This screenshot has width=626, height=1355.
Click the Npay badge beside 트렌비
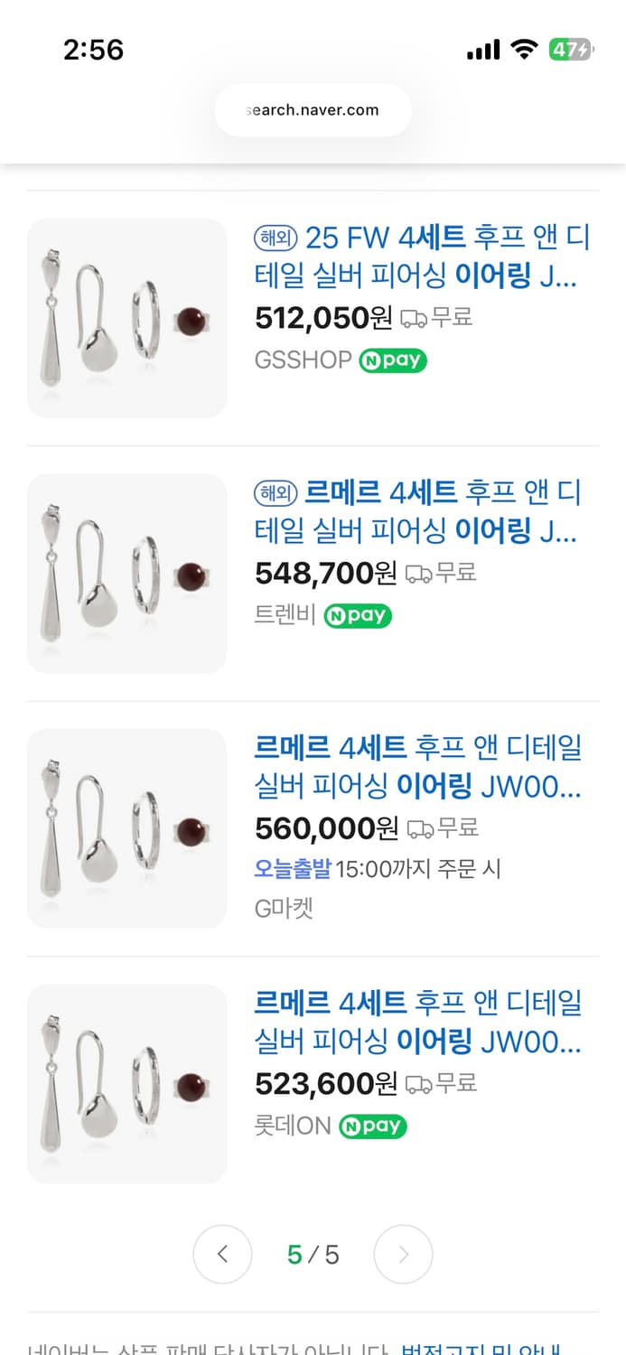pos(358,616)
